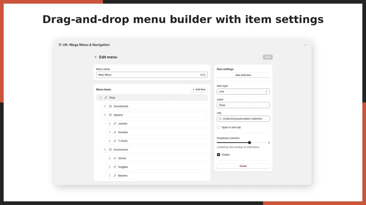Click the URL input field

click(243, 119)
